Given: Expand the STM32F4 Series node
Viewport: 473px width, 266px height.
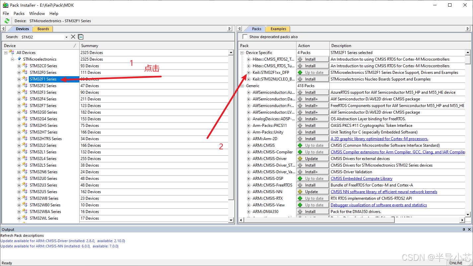Looking at the screenshot, I should (19, 99).
